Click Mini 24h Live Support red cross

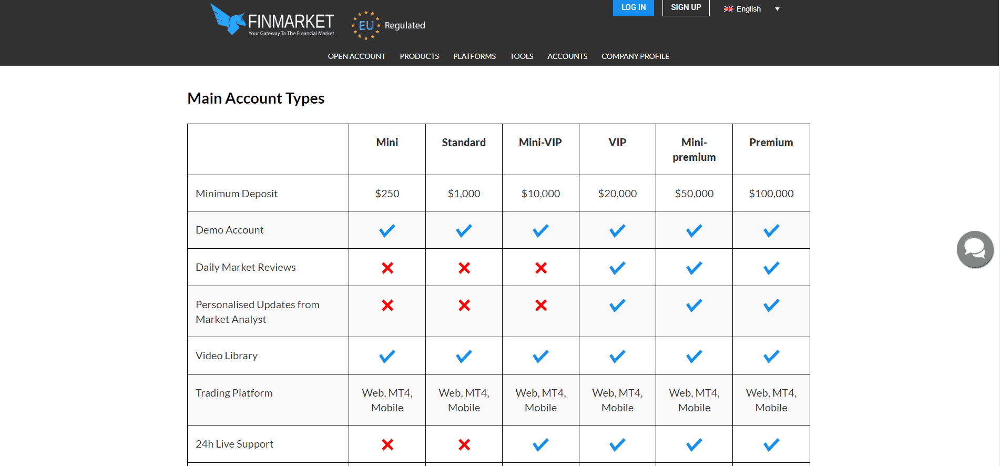coord(387,444)
